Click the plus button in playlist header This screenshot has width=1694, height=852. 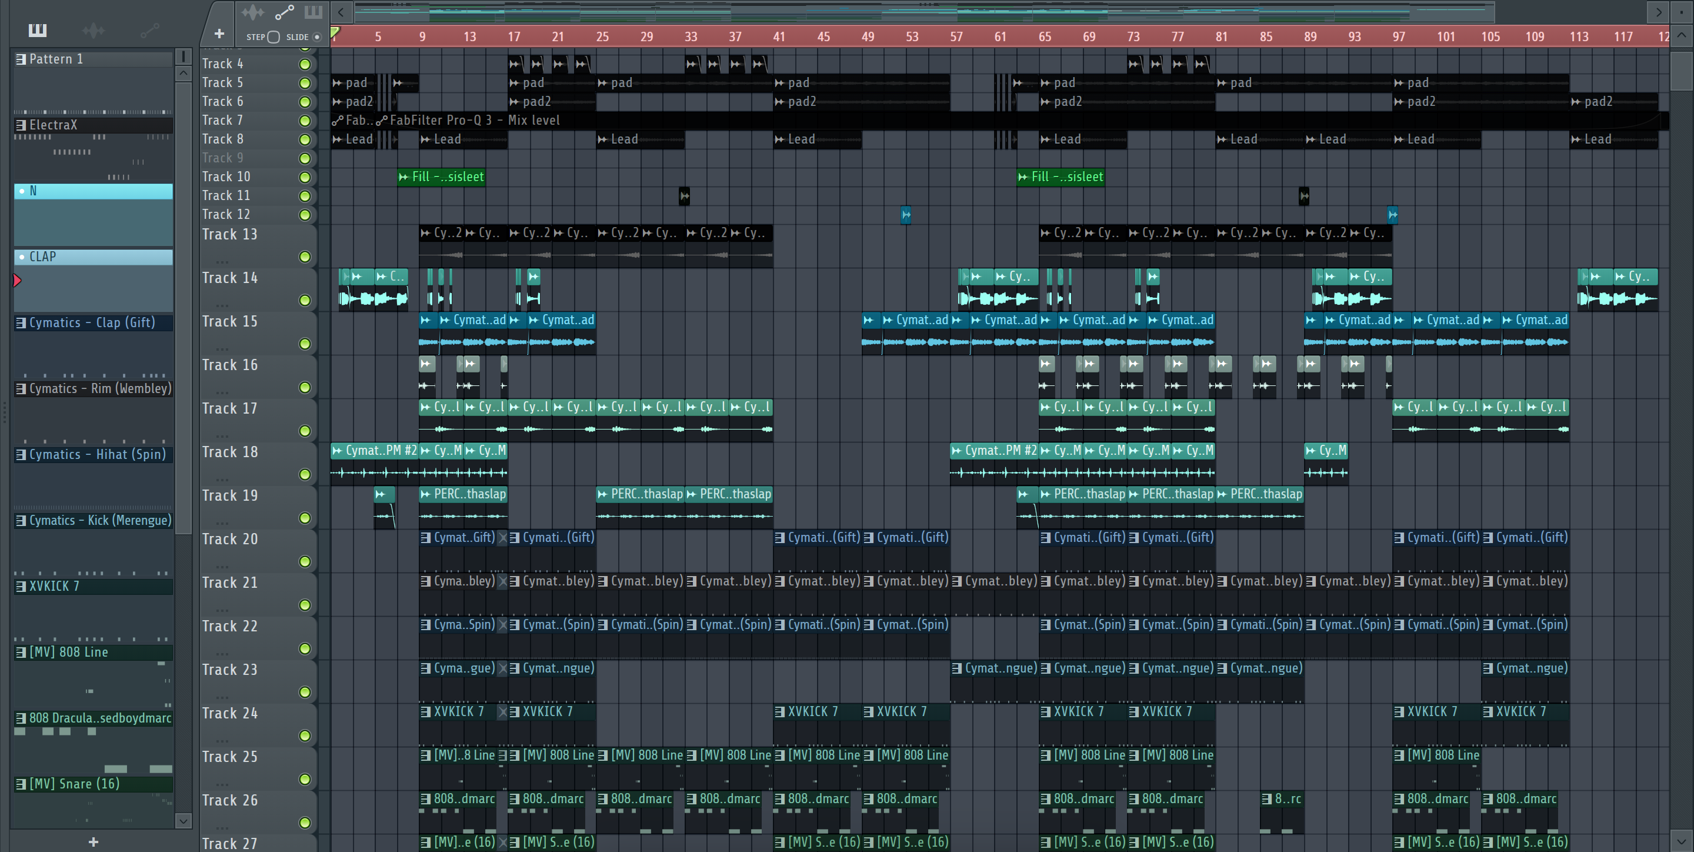(x=219, y=34)
